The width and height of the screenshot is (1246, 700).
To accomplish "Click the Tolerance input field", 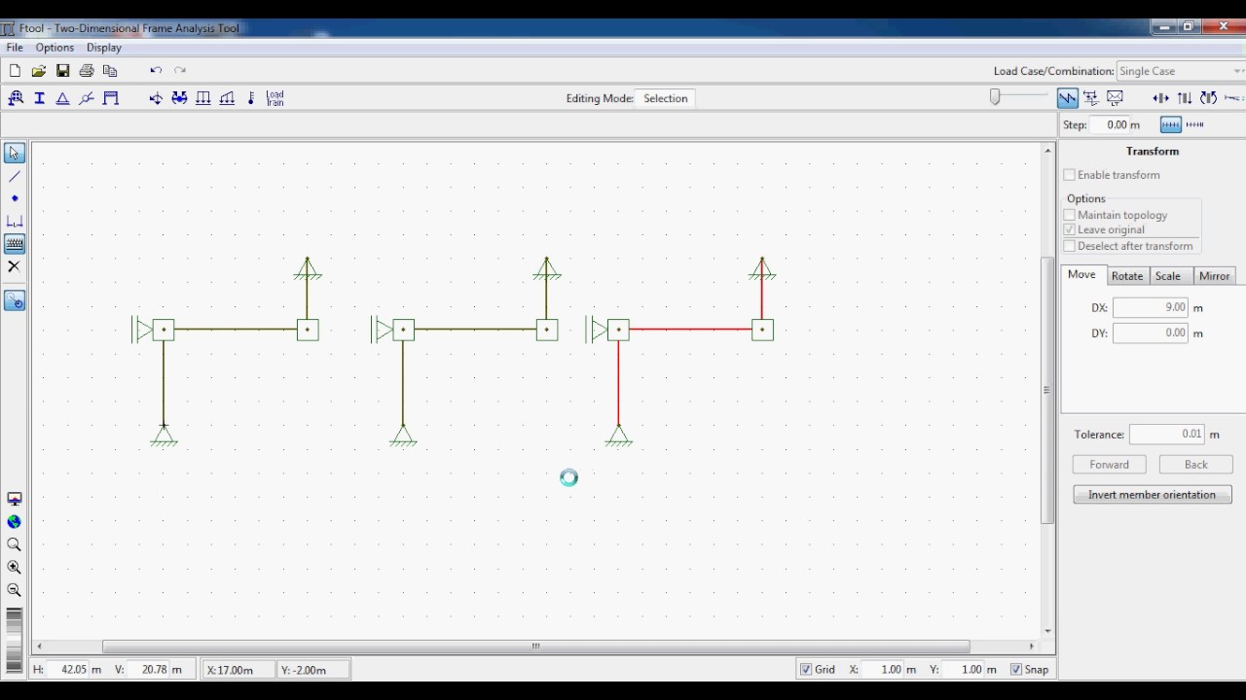I will pos(1167,435).
